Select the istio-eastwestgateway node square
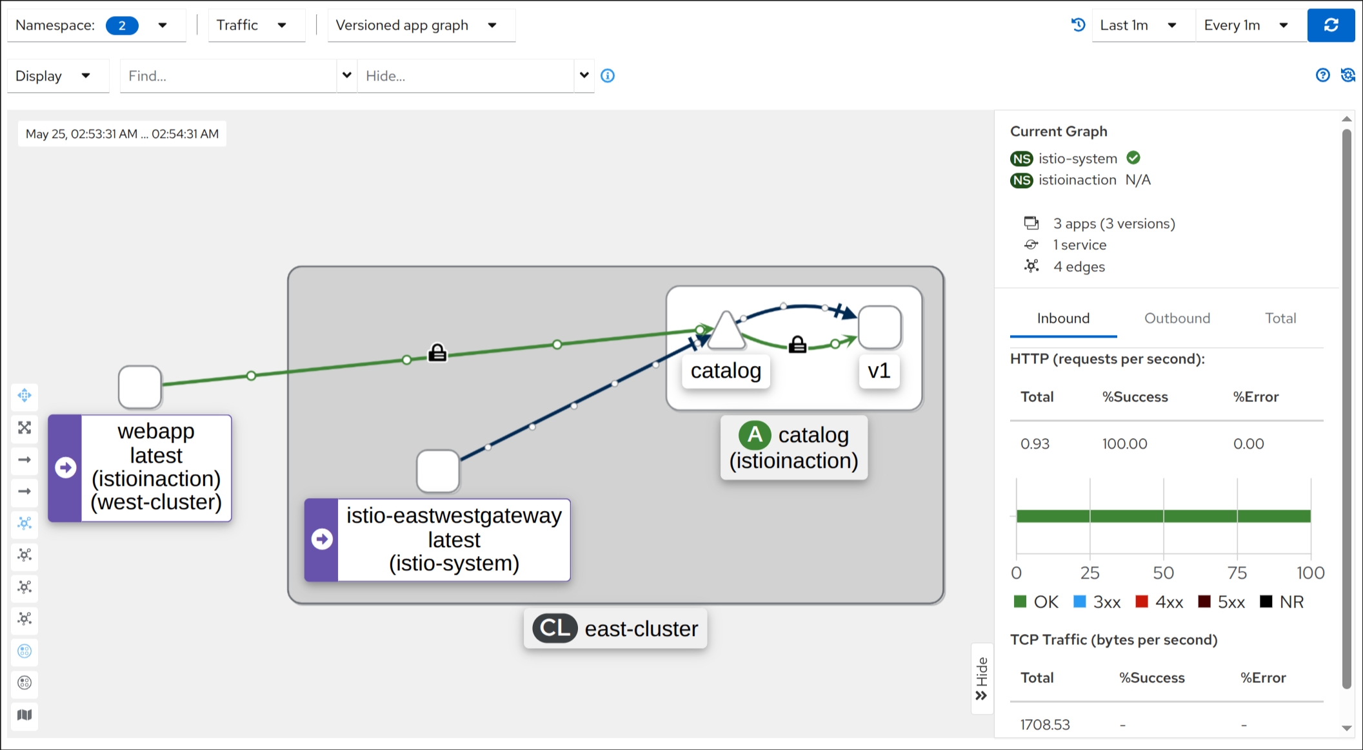1363x750 pixels. pos(438,471)
